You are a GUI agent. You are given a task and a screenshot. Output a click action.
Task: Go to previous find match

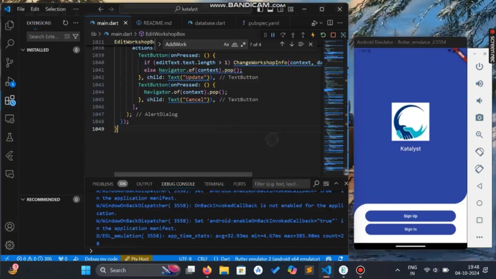pos(282,44)
